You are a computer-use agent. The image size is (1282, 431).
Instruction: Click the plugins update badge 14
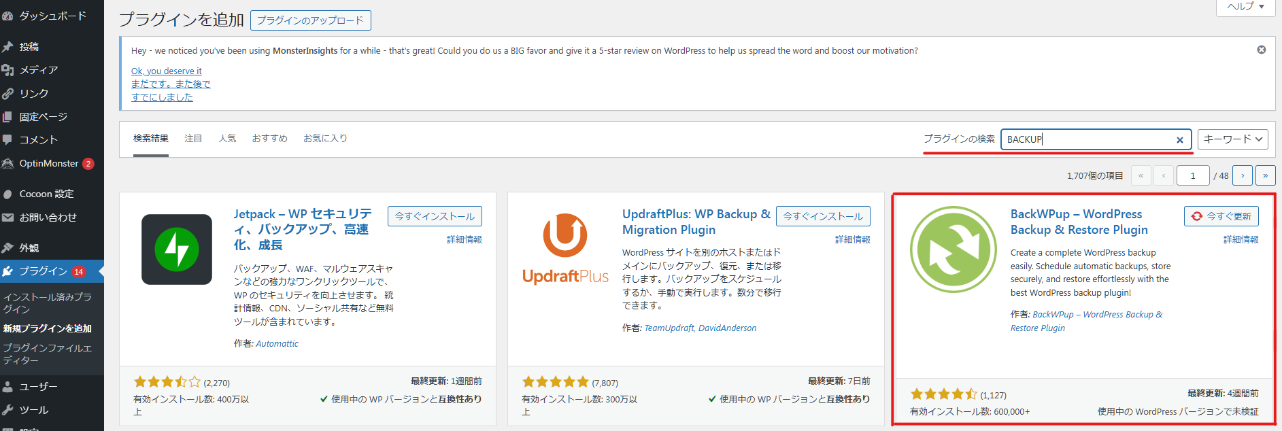coord(79,272)
